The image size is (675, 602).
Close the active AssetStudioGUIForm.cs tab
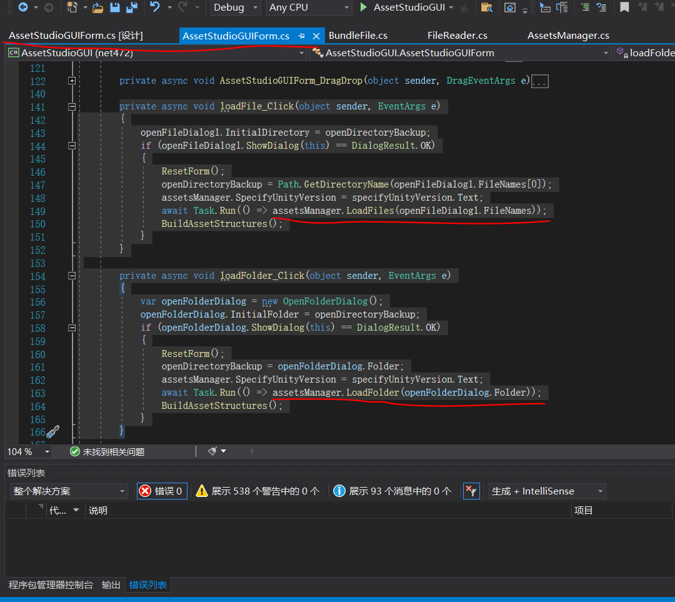tap(316, 36)
